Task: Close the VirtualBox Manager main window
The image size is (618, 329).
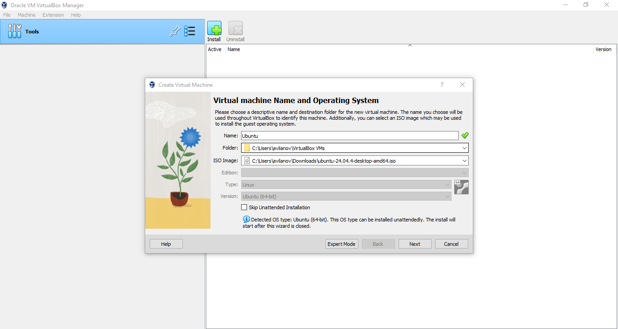Action: [607, 5]
